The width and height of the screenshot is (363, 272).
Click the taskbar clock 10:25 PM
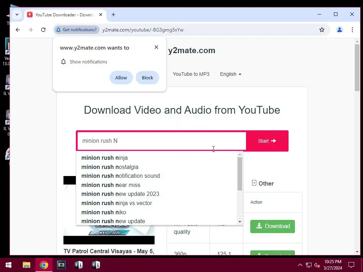[x=333, y=265]
